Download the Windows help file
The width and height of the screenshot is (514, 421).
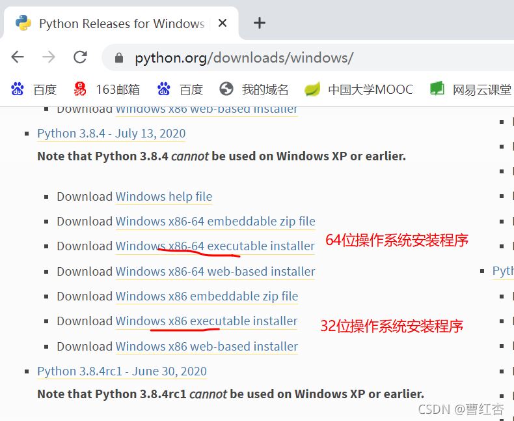[x=164, y=197]
